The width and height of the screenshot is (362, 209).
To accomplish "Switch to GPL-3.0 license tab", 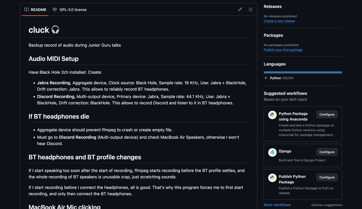I will point(70,10).
